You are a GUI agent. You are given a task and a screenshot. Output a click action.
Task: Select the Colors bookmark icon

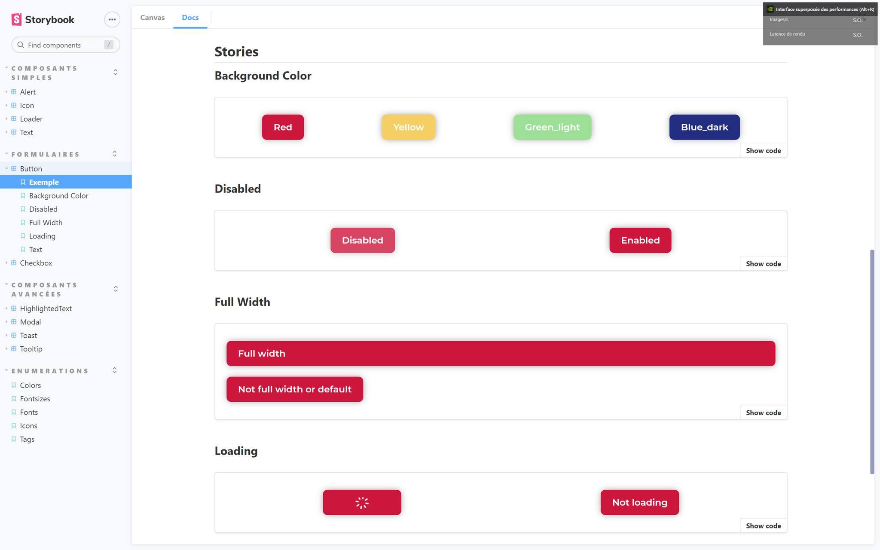point(14,385)
